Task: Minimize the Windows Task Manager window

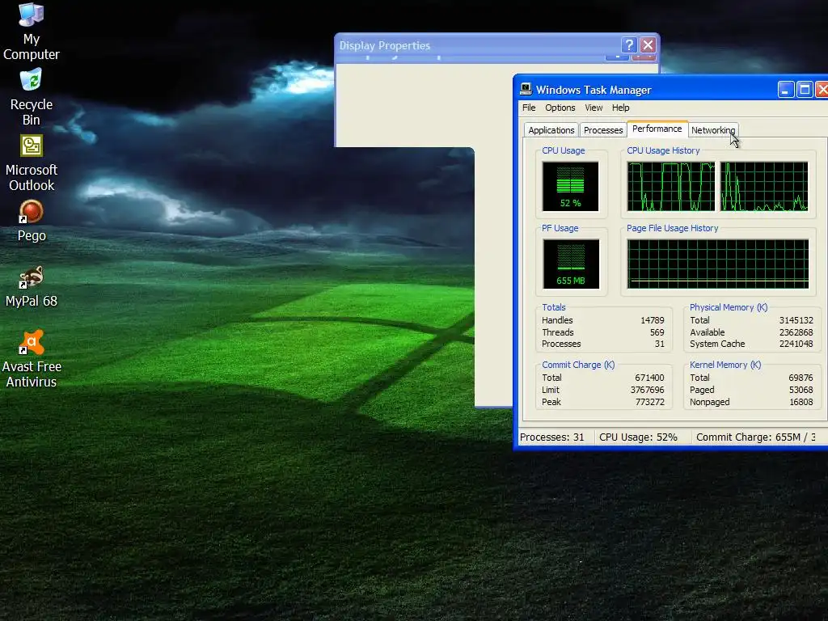Action: 785,89
